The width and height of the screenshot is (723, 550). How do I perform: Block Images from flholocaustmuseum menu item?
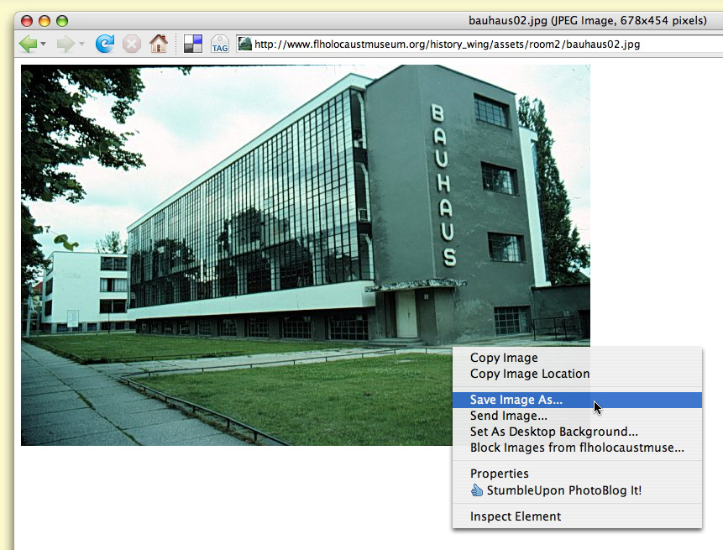tap(576, 448)
